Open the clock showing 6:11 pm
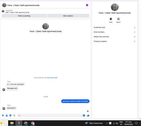Viewport: 141px width, 126px height. tap(129, 123)
